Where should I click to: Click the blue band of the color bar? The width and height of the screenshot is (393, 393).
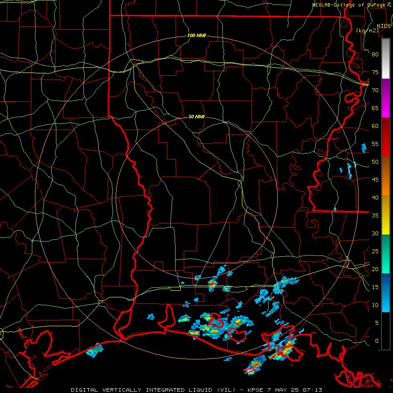click(x=386, y=293)
